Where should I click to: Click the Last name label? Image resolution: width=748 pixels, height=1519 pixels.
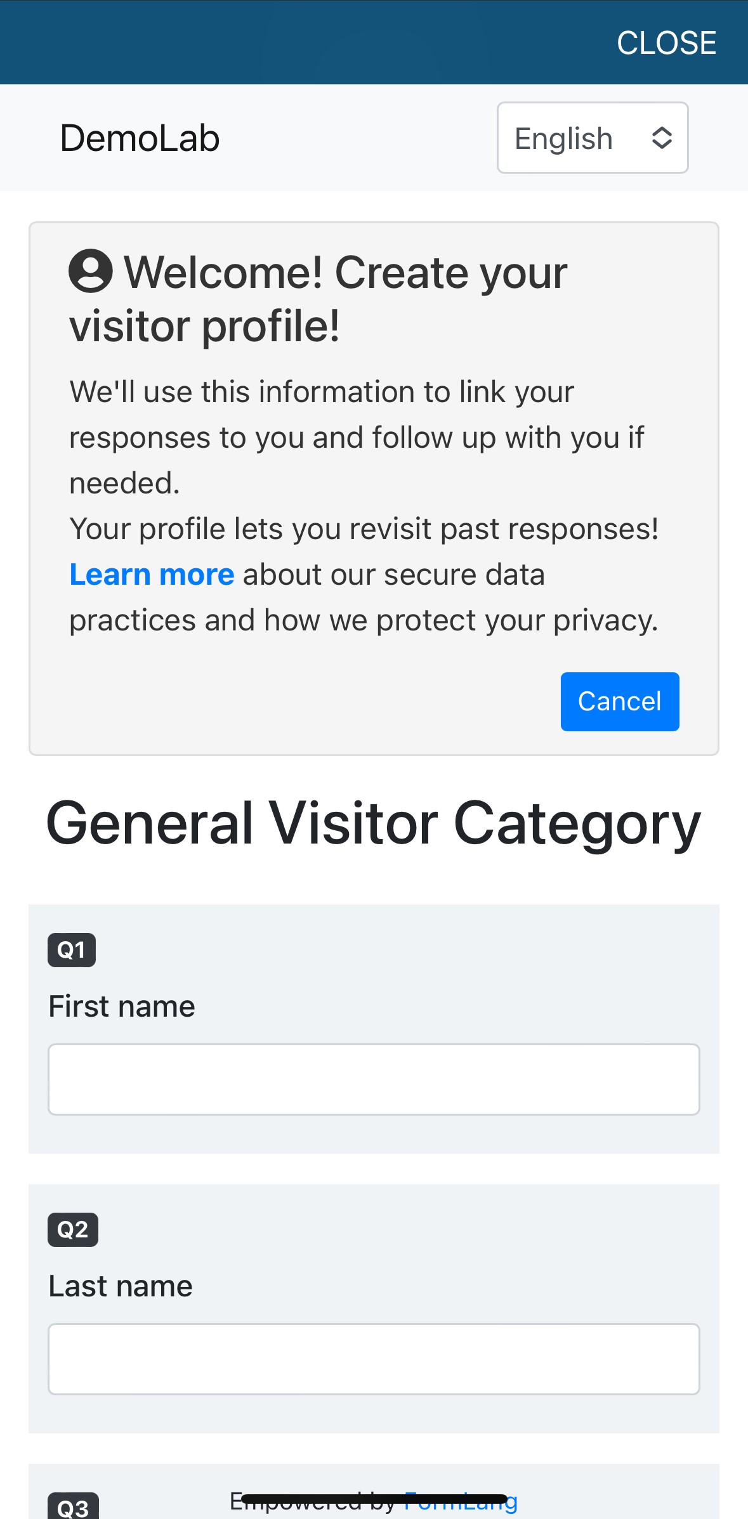coord(121,1286)
